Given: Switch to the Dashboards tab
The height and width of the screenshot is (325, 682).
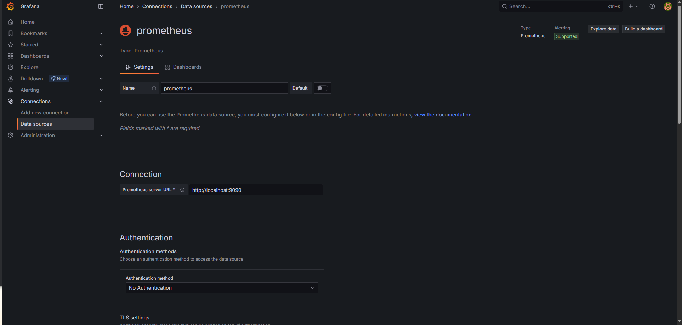Looking at the screenshot, I should (x=183, y=67).
